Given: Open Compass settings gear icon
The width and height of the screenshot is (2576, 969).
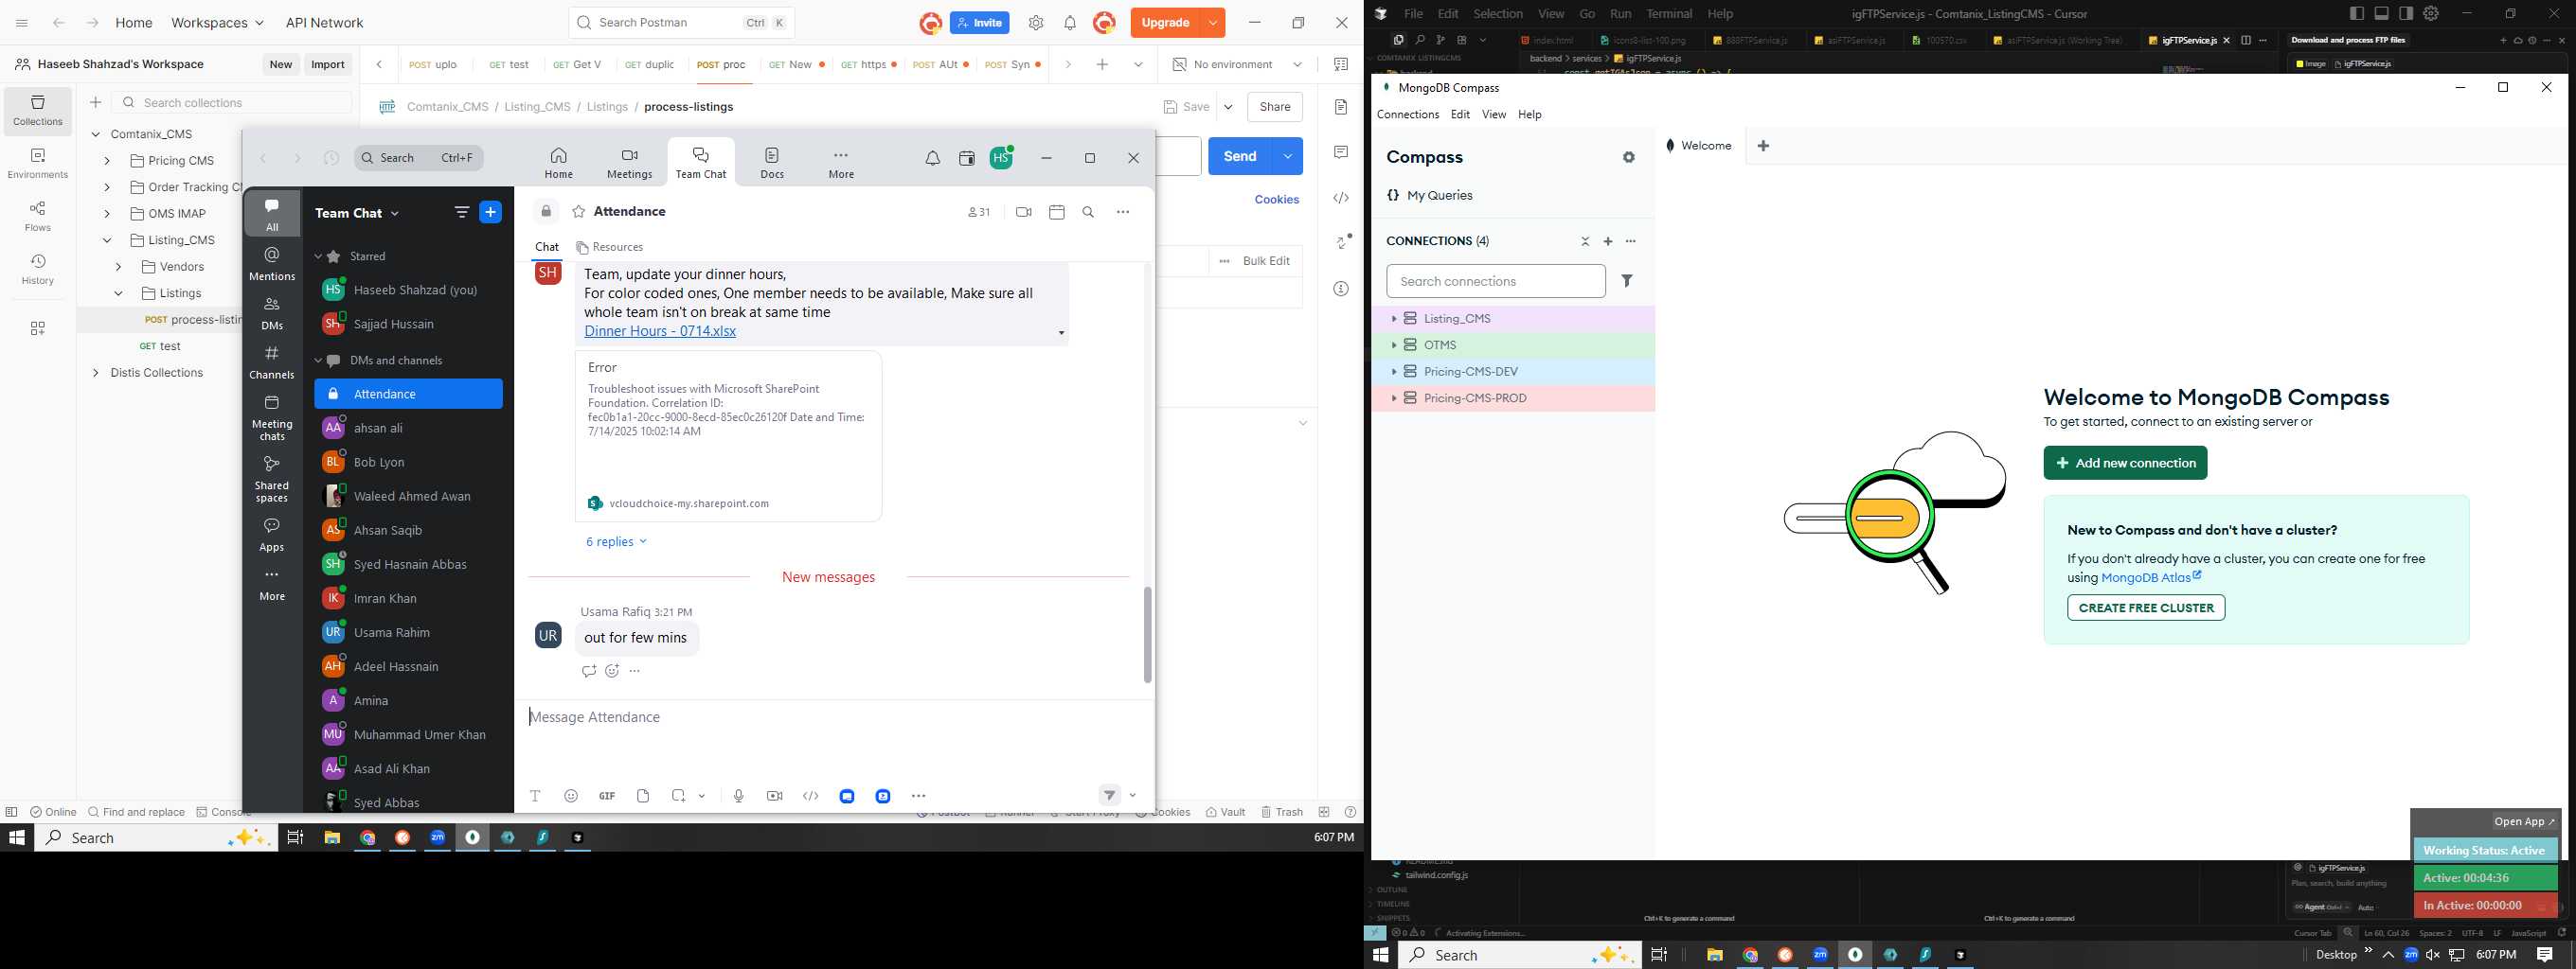Looking at the screenshot, I should (x=1629, y=158).
